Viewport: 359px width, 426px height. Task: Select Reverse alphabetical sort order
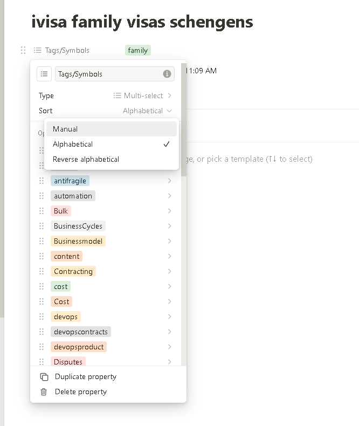[x=112, y=159]
